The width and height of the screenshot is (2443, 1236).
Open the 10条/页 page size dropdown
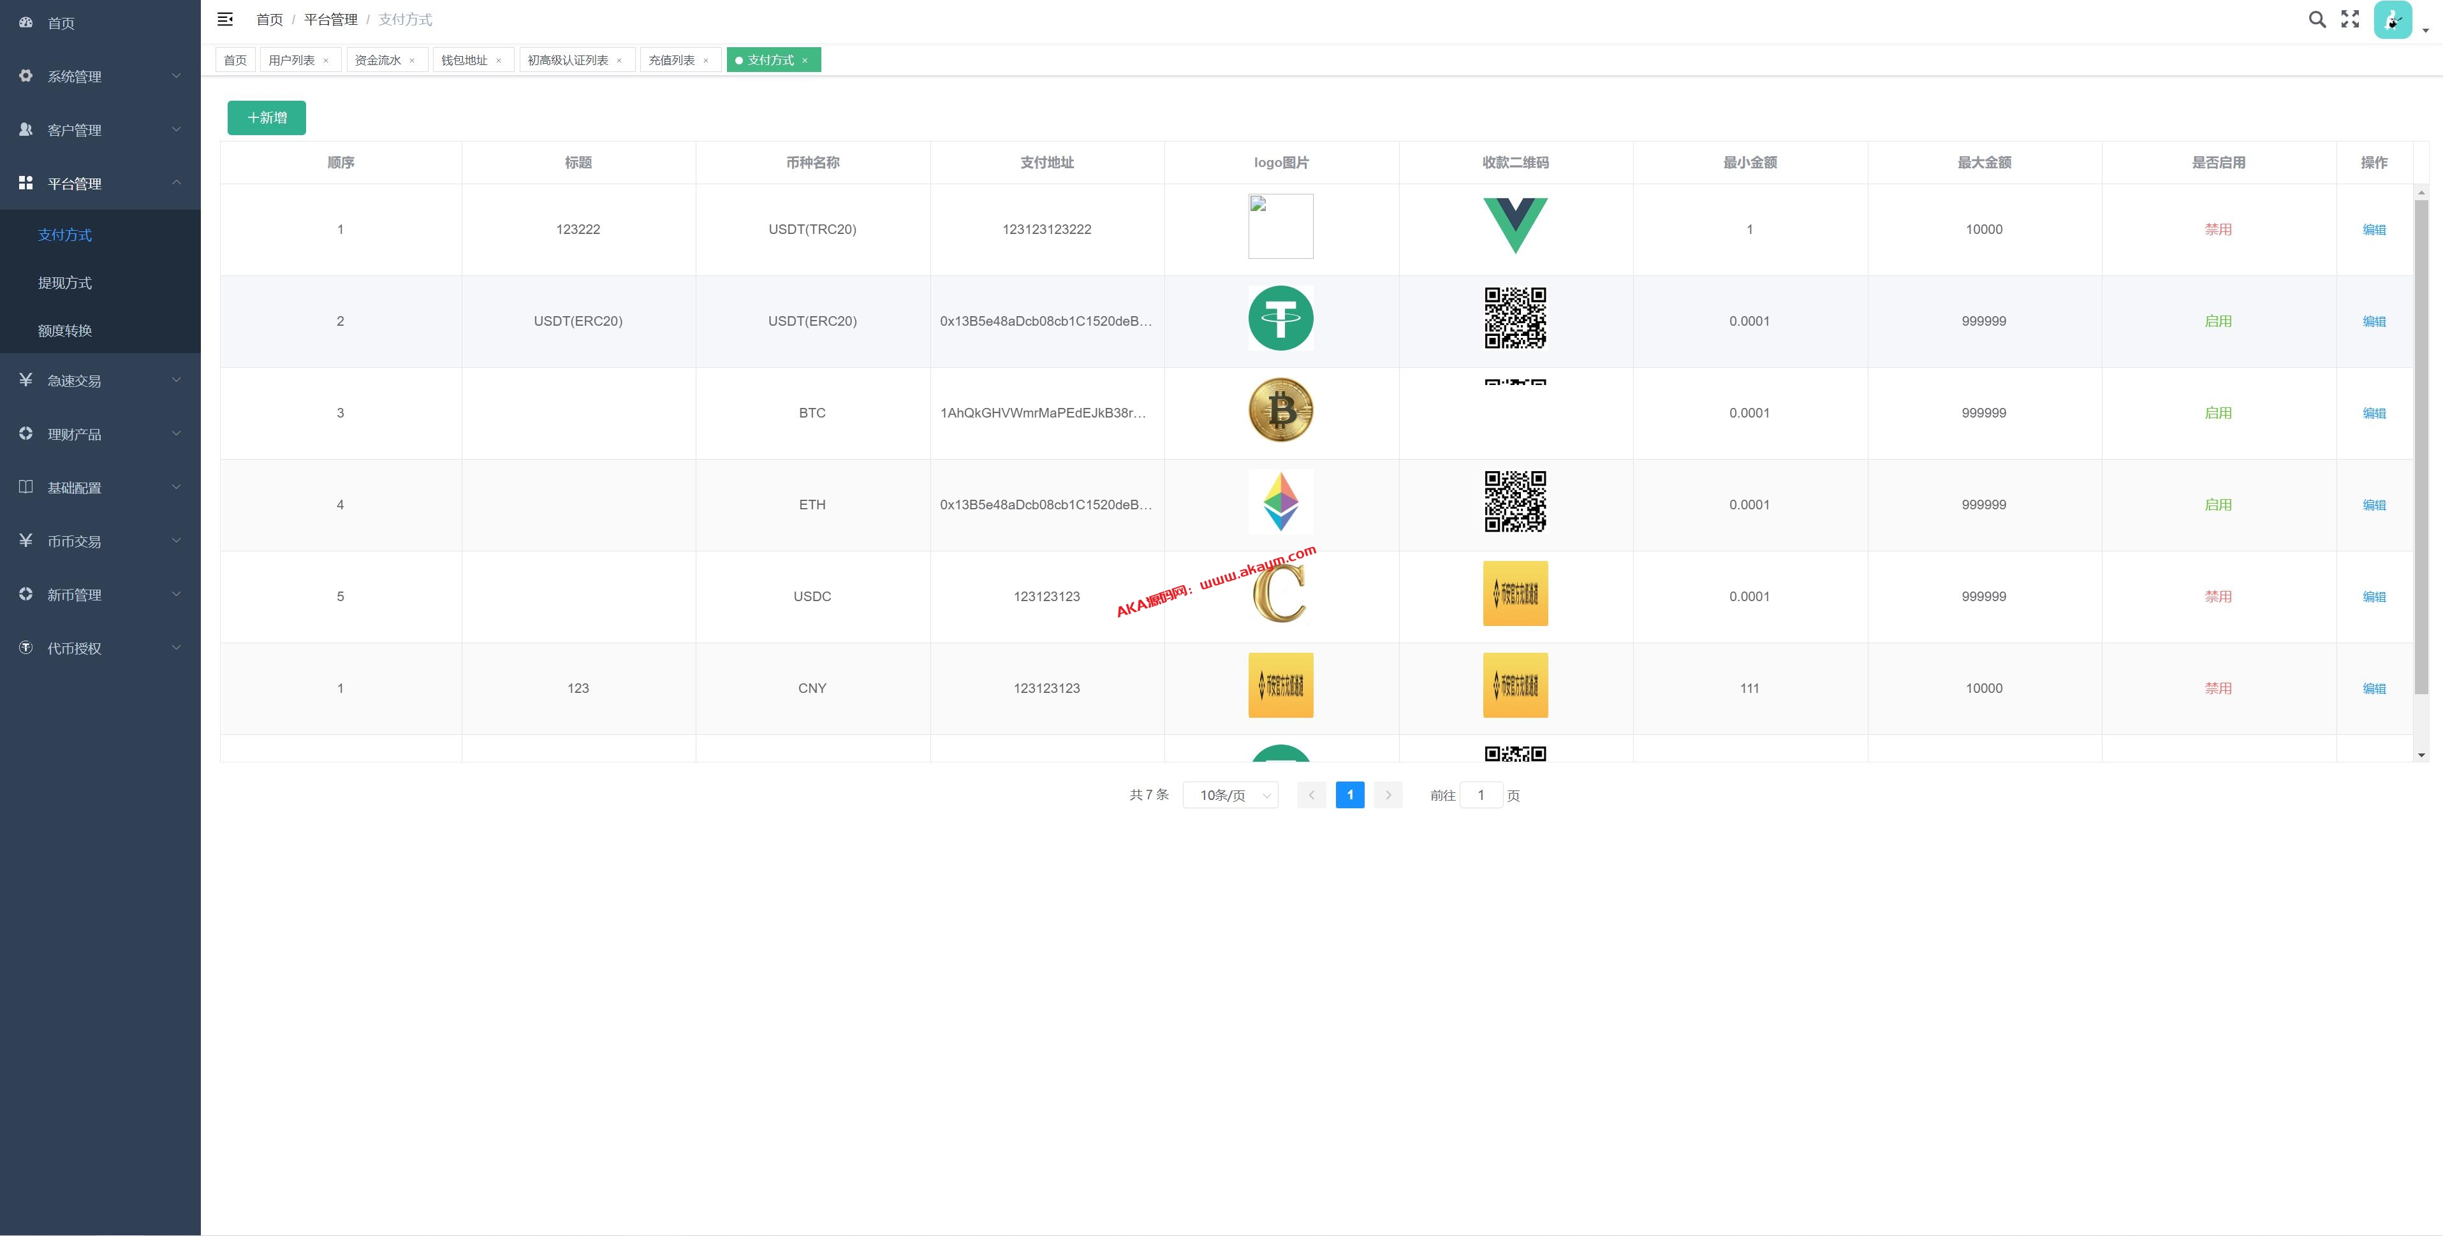(1230, 796)
